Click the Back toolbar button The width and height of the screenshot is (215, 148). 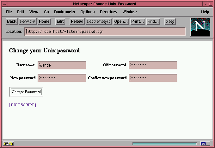click(12, 21)
